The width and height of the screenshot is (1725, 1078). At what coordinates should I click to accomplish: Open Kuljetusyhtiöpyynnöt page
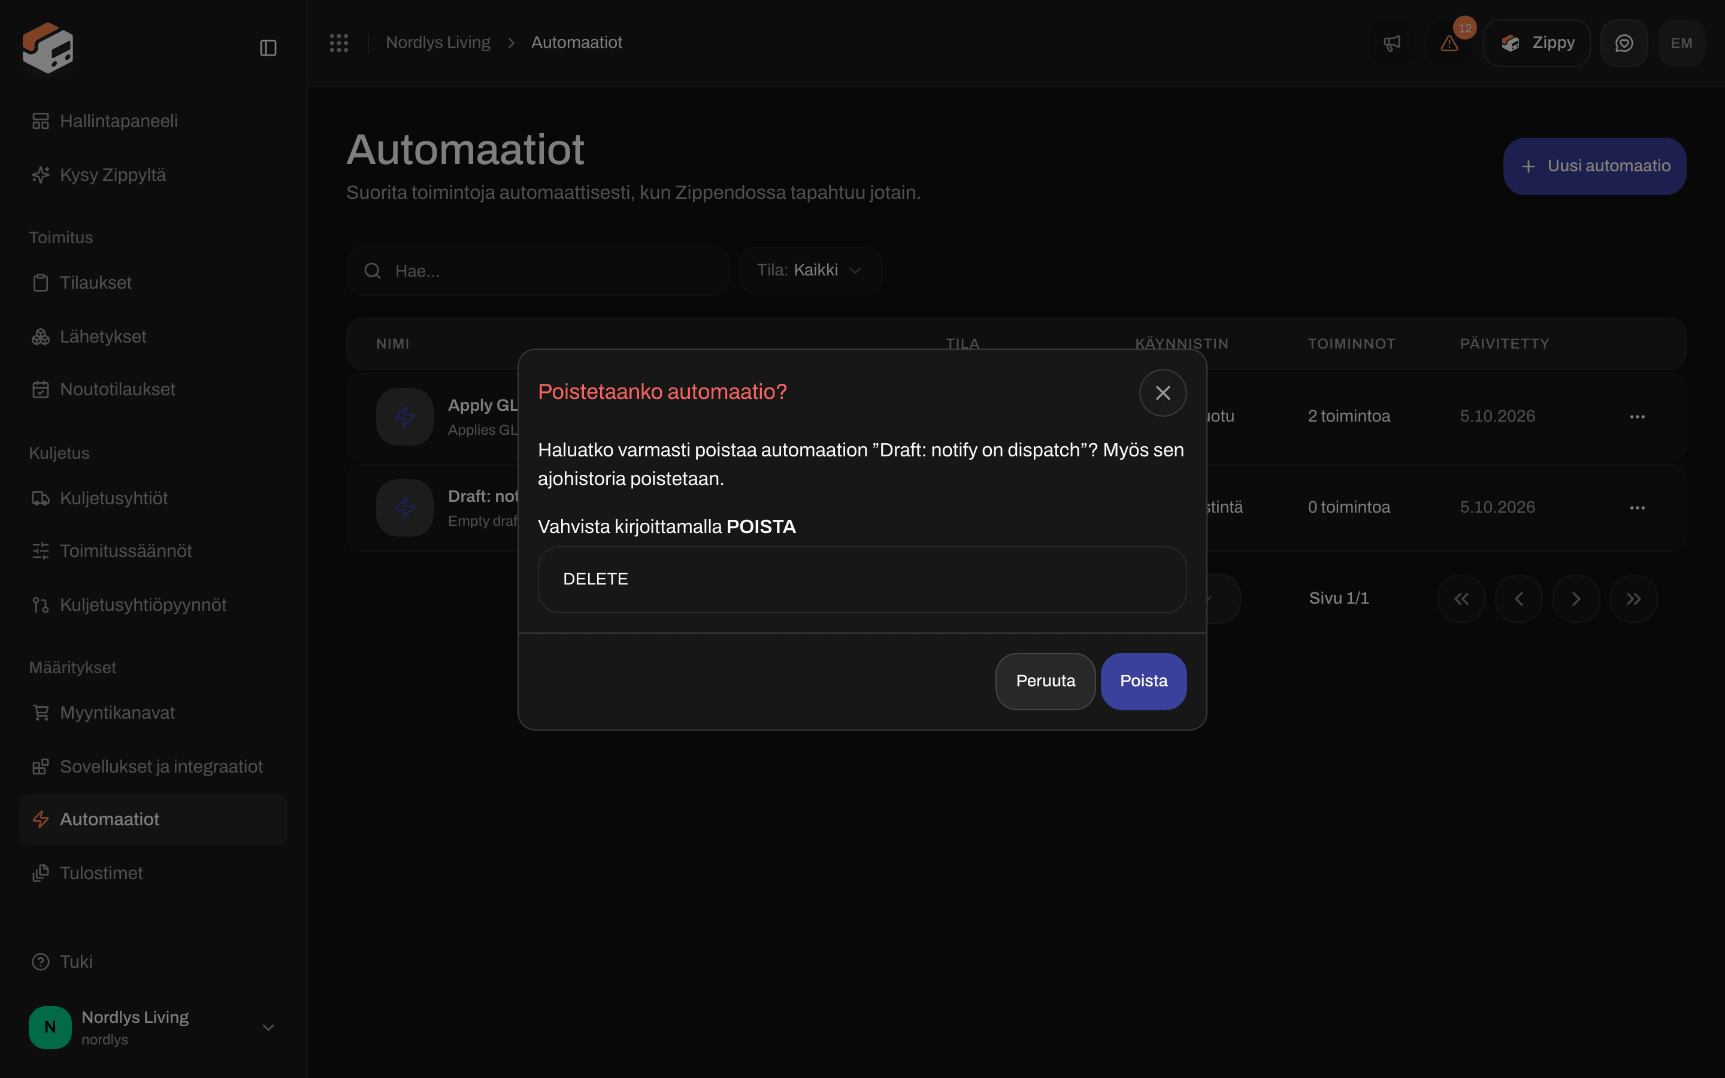pyautogui.click(x=153, y=605)
